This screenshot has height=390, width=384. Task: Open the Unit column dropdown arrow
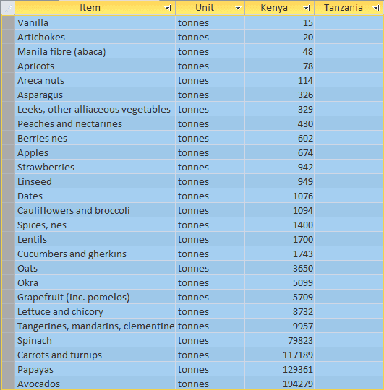239,8
